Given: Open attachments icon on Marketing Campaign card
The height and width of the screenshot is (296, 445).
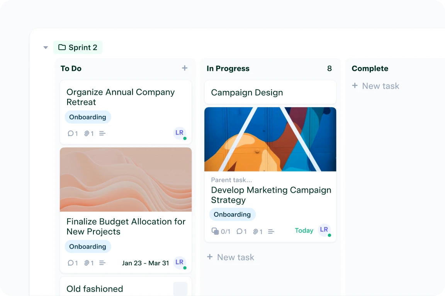Looking at the screenshot, I should (258, 231).
